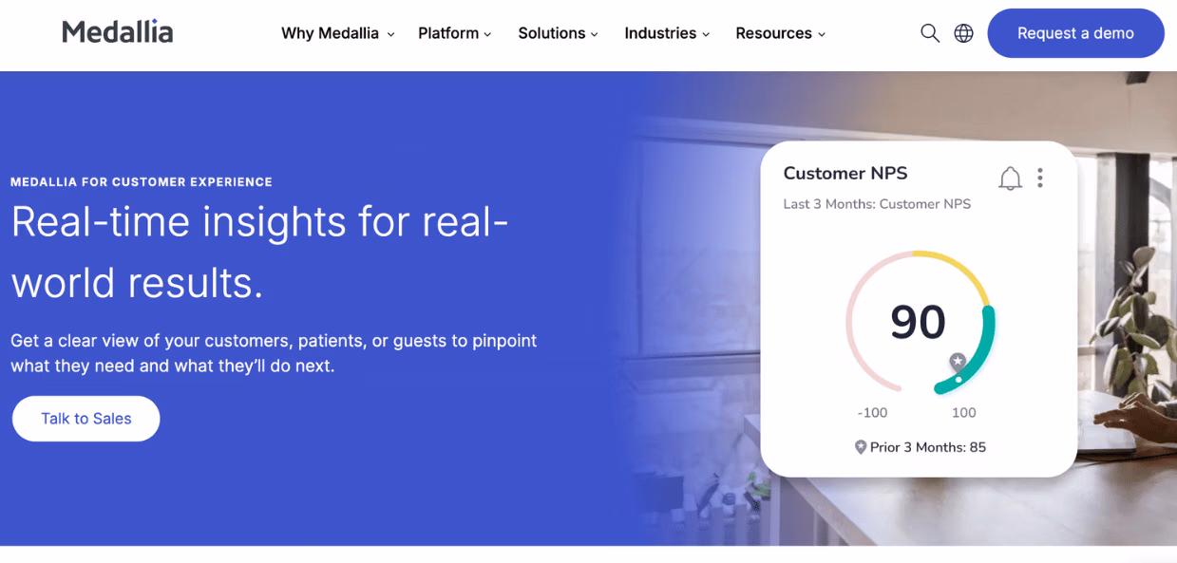Click the Request a demo button

coord(1075,32)
